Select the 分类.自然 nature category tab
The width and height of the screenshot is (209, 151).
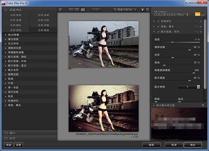[43, 20]
